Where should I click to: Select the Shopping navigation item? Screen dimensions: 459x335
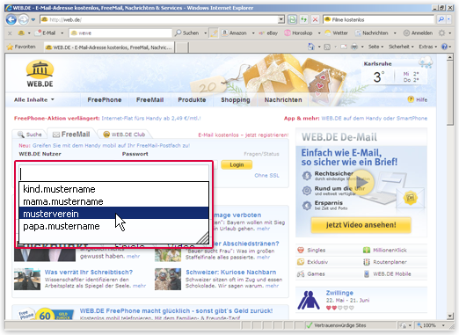pyautogui.click(x=236, y=100)
